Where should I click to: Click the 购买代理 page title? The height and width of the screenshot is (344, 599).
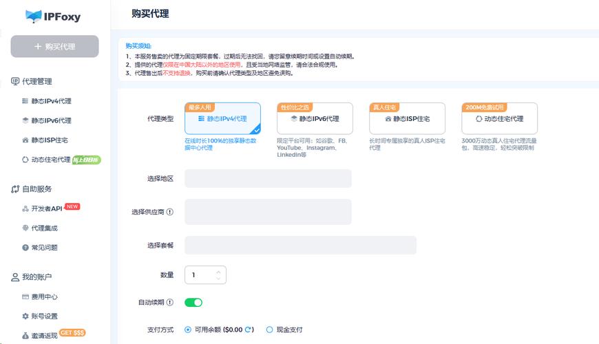150,14
